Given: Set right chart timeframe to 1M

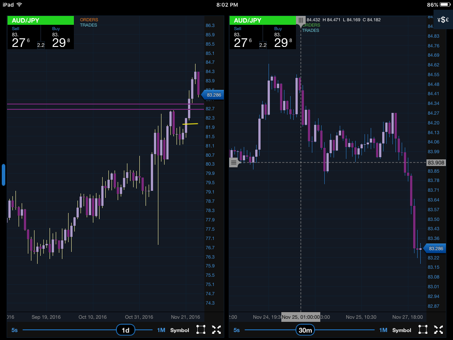Looking at the screenshot, I should pos(383,330).
